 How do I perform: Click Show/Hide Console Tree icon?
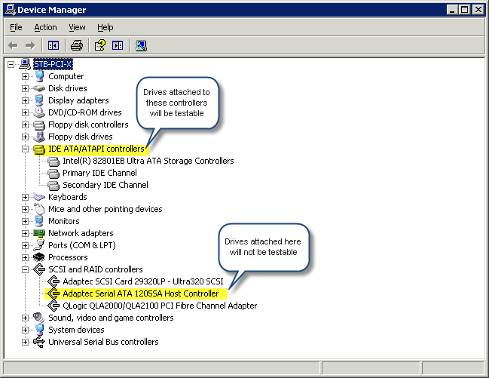(53, 45)
